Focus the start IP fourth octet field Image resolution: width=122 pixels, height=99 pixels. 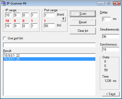(34, 15)
